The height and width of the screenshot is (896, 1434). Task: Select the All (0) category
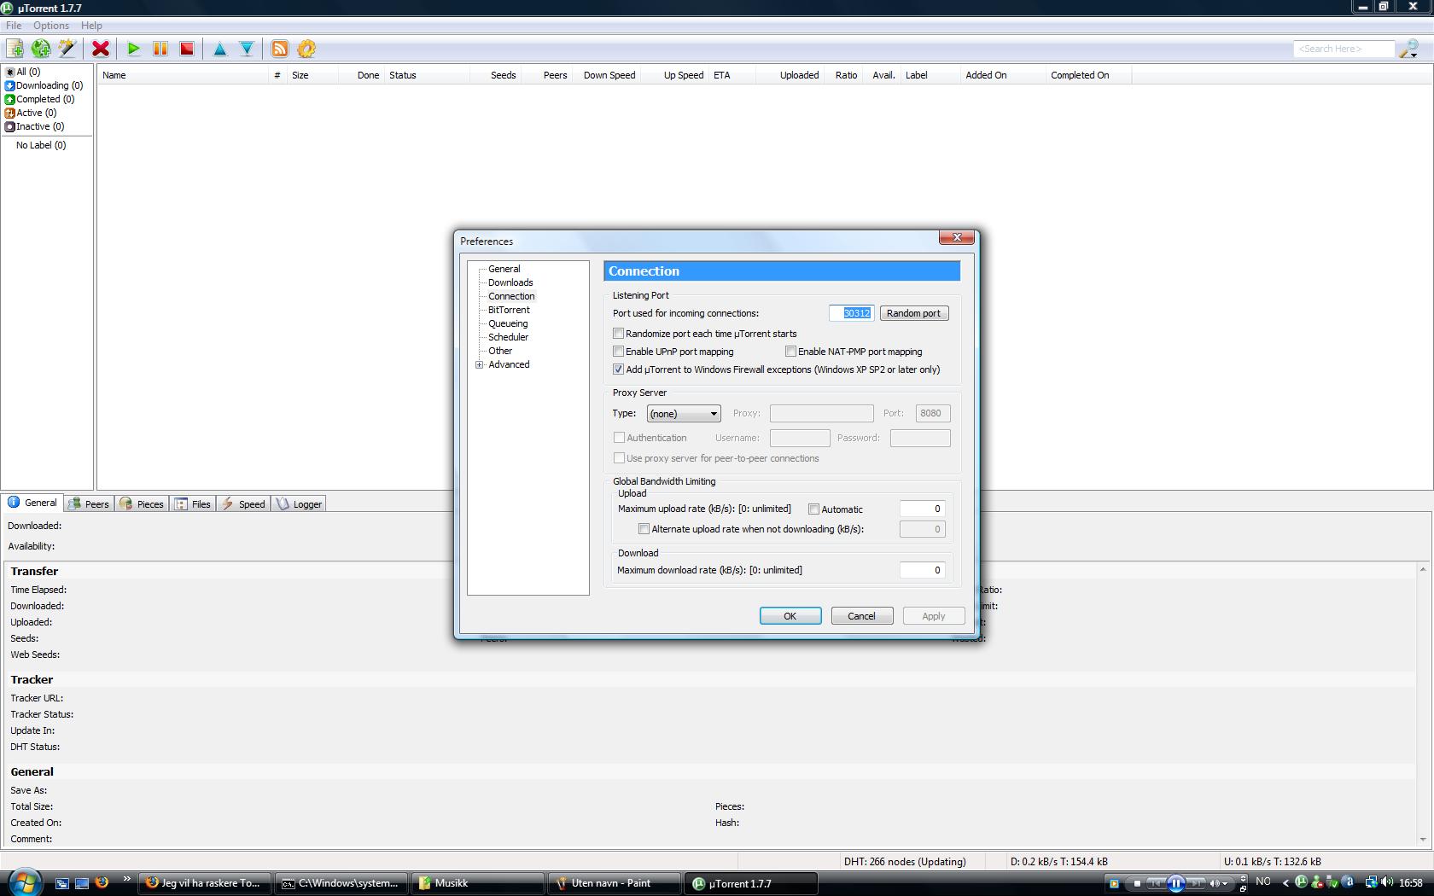point(23,72)
